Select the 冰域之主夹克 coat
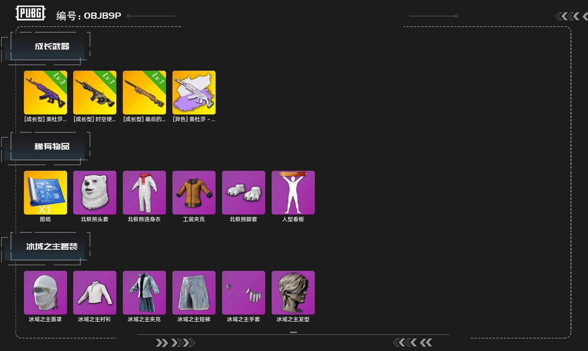588x351 pixels. tap(144, 293)
